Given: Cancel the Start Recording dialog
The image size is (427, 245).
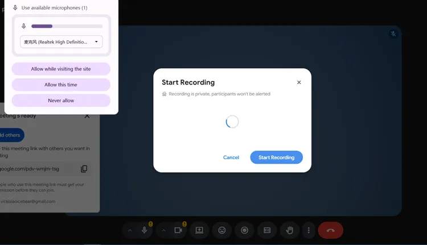Looking at the screenshot, I should (231, 157).
